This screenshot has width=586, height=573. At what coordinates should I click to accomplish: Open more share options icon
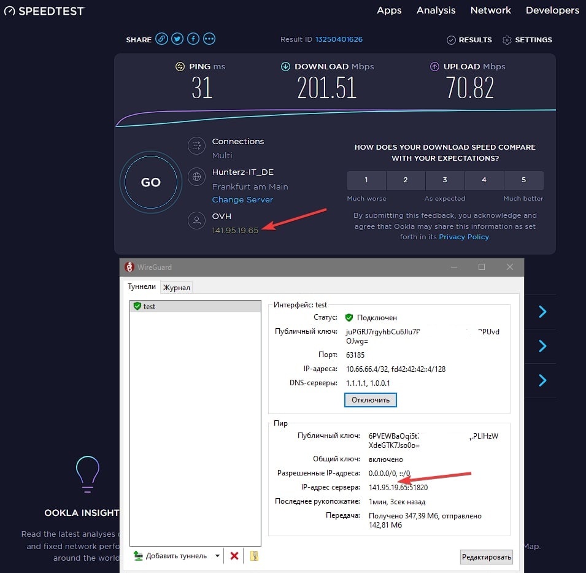[x=209, y=39]
